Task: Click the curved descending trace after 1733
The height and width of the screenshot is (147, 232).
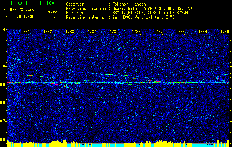Action: click(73, 89)
